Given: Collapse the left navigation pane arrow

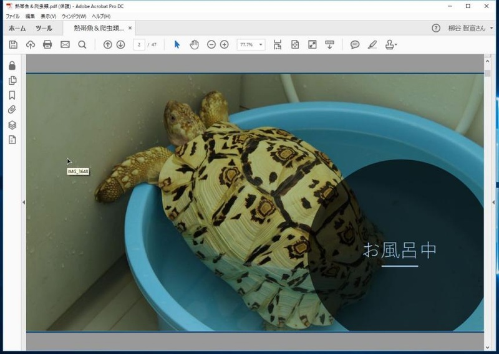Looking at the screenshot, I should (23, 202).
